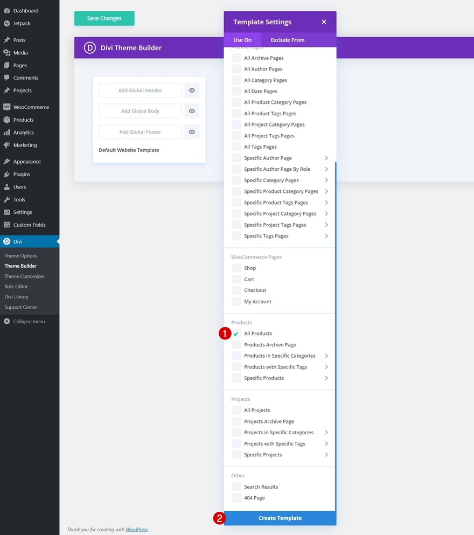Toggle visibility of the Global Header

point(192,91)
